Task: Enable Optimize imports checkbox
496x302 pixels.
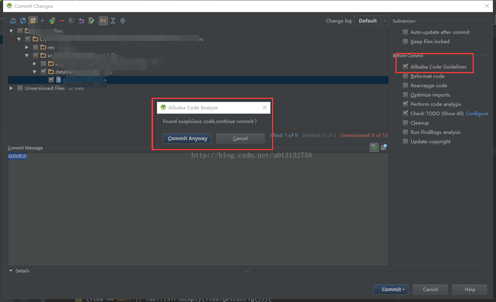Action: pyautogui.click(x=406, y=95)
